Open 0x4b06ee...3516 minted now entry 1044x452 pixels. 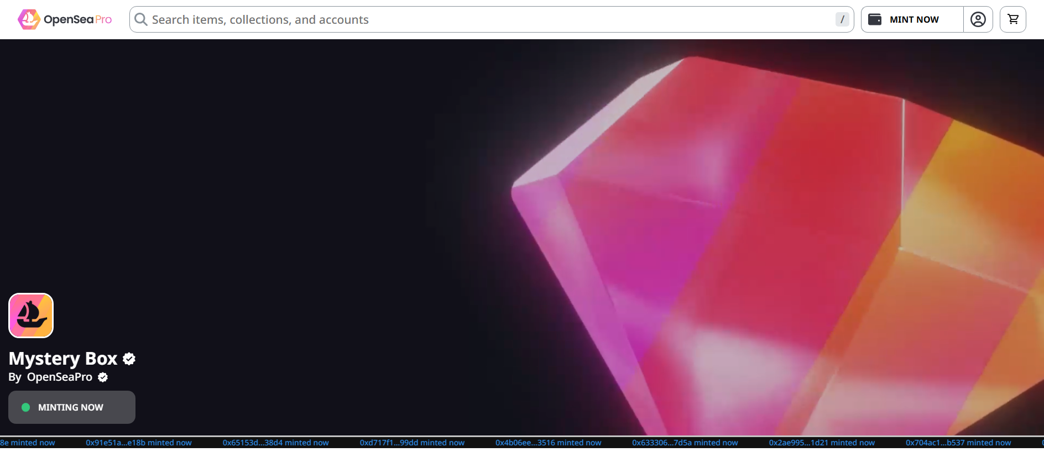pos(549,443)
